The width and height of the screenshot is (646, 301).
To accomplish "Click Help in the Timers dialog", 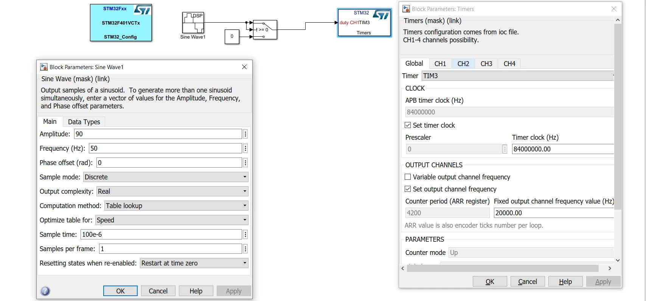I will click(x=565, y=281).
